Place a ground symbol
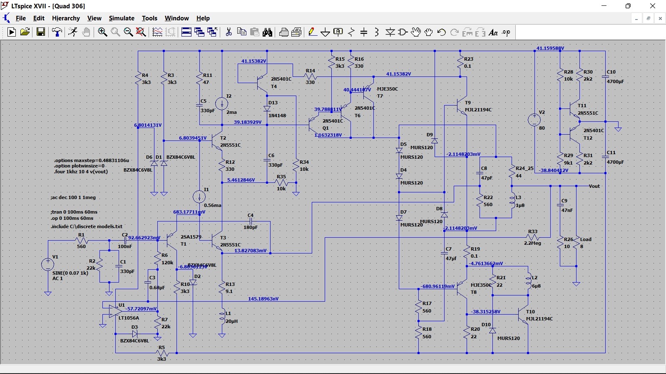 [x=326, y=32]
